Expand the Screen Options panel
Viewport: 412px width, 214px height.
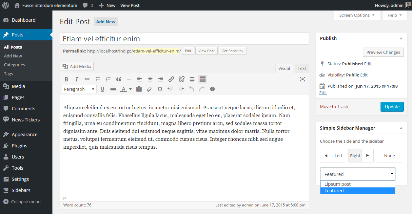point(357,15)
